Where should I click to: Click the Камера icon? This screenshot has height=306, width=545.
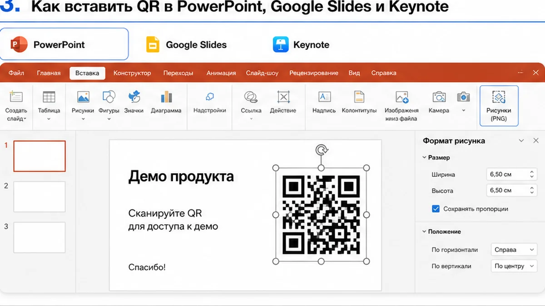439,97
